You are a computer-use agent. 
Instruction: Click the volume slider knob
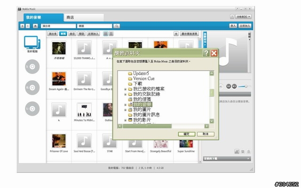[x=246, y=86]
